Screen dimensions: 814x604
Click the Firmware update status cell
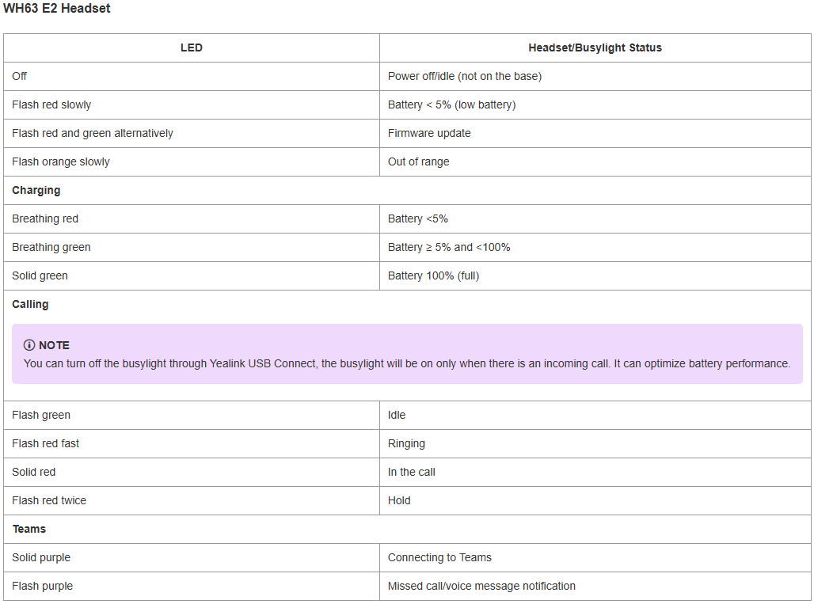tap(429, 133)
